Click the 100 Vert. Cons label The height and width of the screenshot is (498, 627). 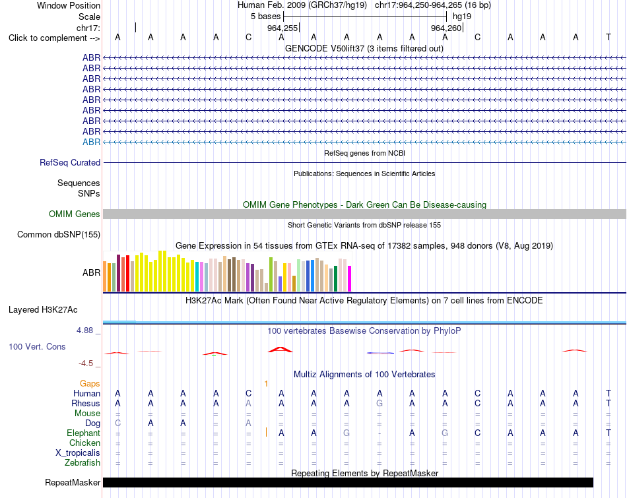pos(37,346)
